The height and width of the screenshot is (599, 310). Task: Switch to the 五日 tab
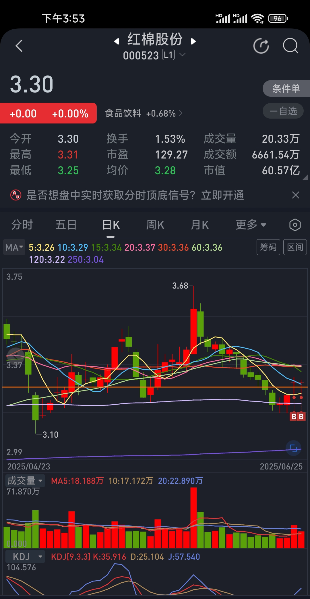click(66, 225)
